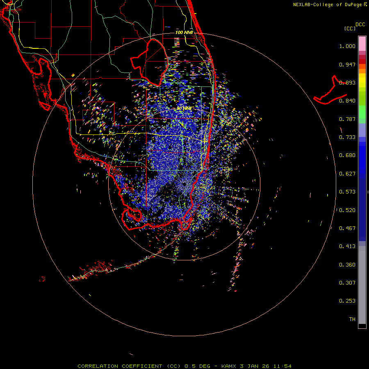The height and width of the screenshot is (369, 369).
Task: Click the 0.360 scale value
Action: click(347, 265)
